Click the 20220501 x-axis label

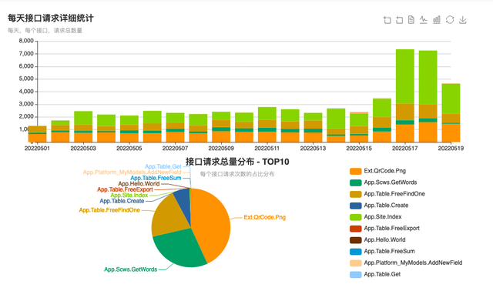coord(37,148)
